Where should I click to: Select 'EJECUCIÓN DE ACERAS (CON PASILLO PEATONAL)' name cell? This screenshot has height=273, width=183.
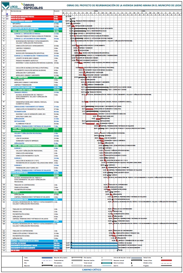point(32,68)
